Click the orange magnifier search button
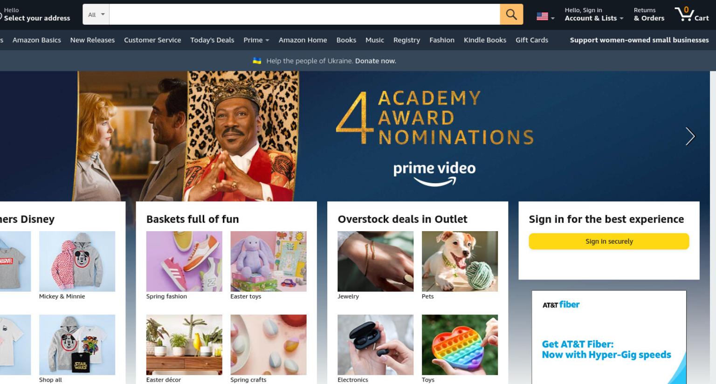 (511, 14)
